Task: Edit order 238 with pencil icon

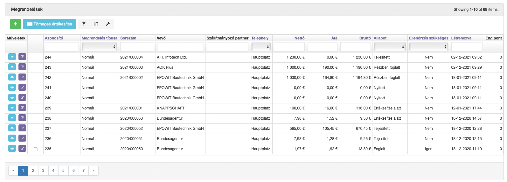Action: click(22, 118)
